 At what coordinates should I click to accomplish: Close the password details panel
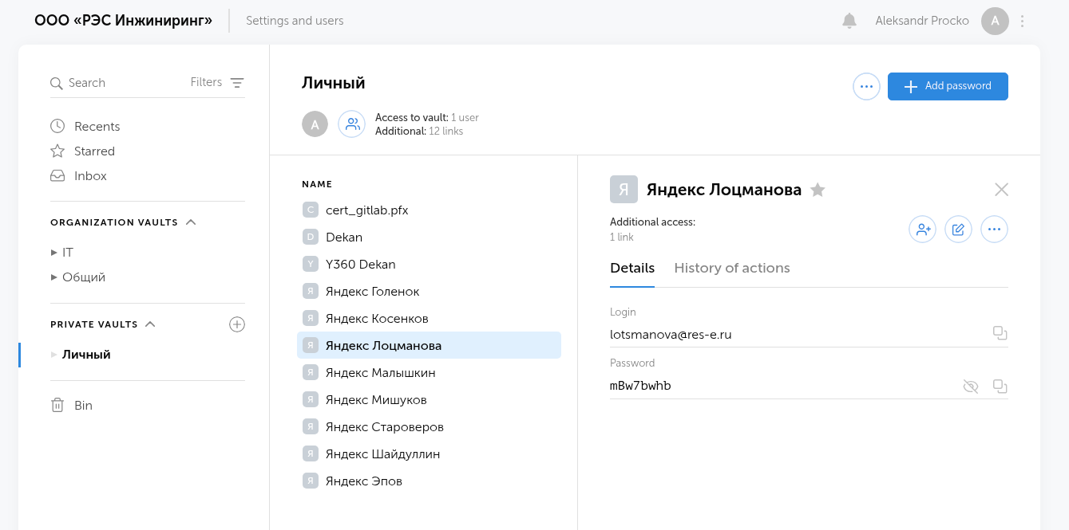click(1001, 190)
